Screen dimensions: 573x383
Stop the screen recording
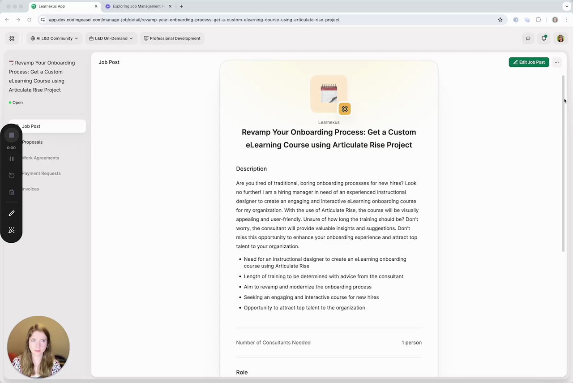click(12, 135)
